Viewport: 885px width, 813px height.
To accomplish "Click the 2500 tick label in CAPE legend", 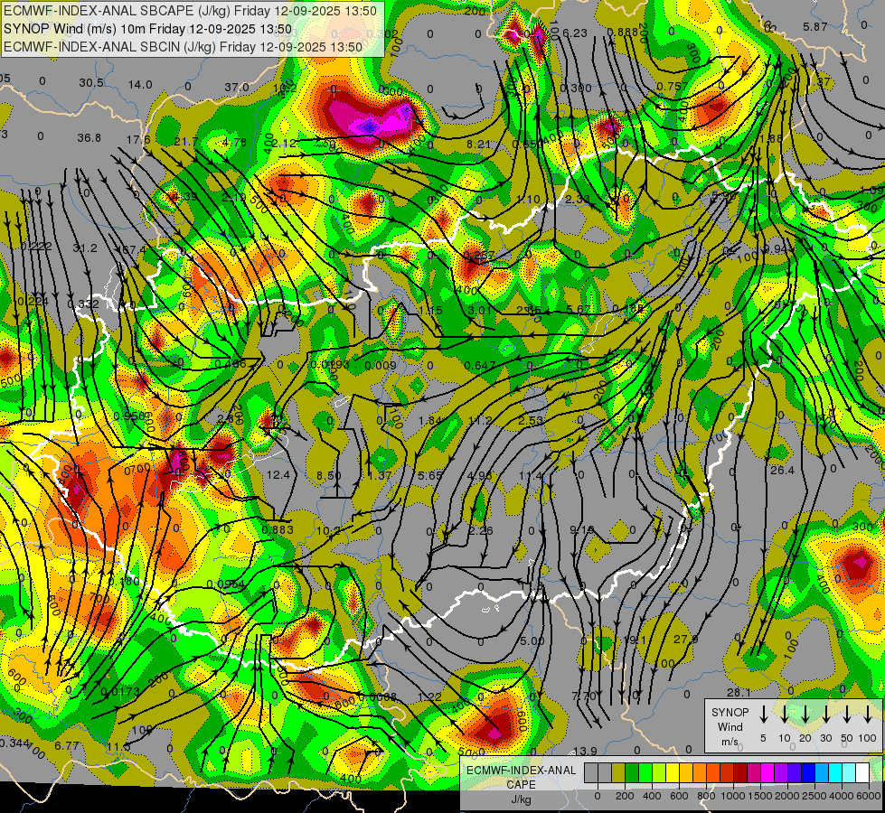I will (814, 796).
